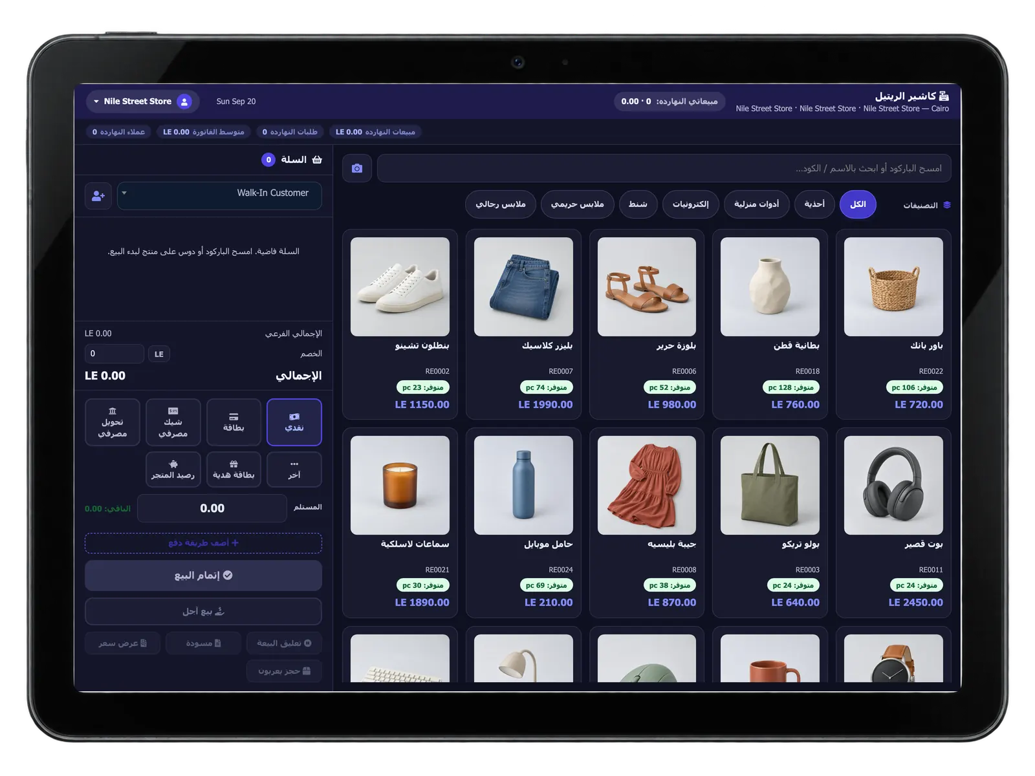Image resolution: width=1035 pixels, height=776 pixels.
Task: Select cash (نقدي) payment method
Action: point(294,422)
